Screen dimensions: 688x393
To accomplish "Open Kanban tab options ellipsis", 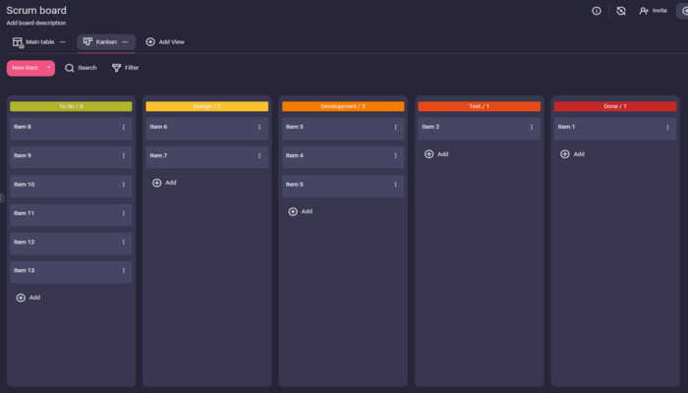I will (x=125, y=42).
